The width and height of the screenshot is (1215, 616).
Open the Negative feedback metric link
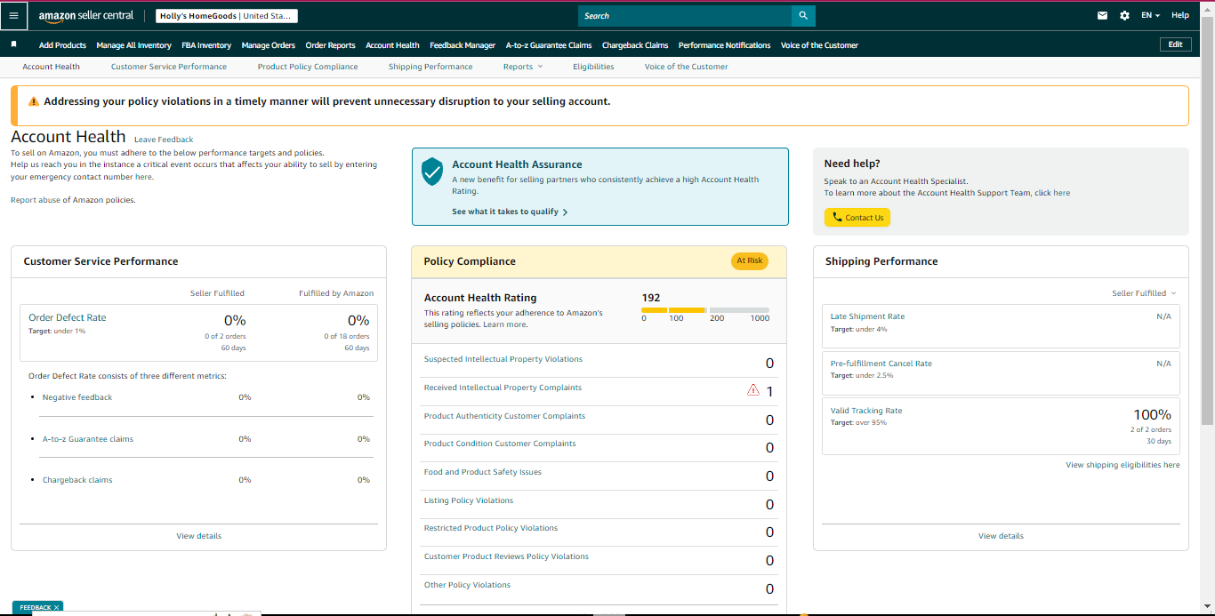77,397
